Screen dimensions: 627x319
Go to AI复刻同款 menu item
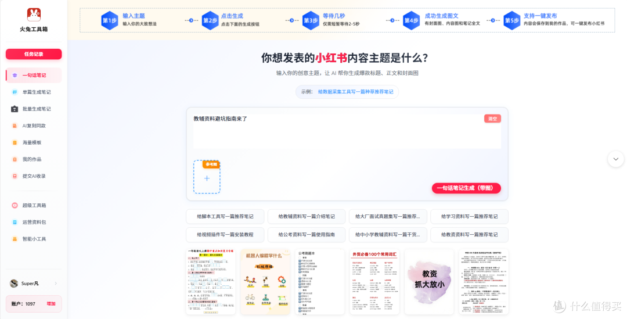pos(34,126)
